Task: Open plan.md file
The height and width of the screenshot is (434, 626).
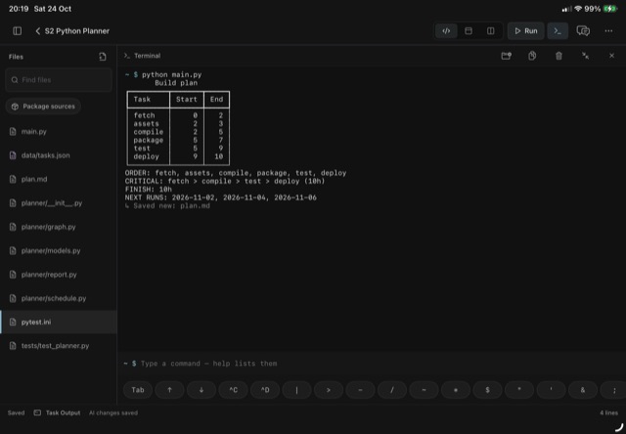Action: (x=59, y=179)
